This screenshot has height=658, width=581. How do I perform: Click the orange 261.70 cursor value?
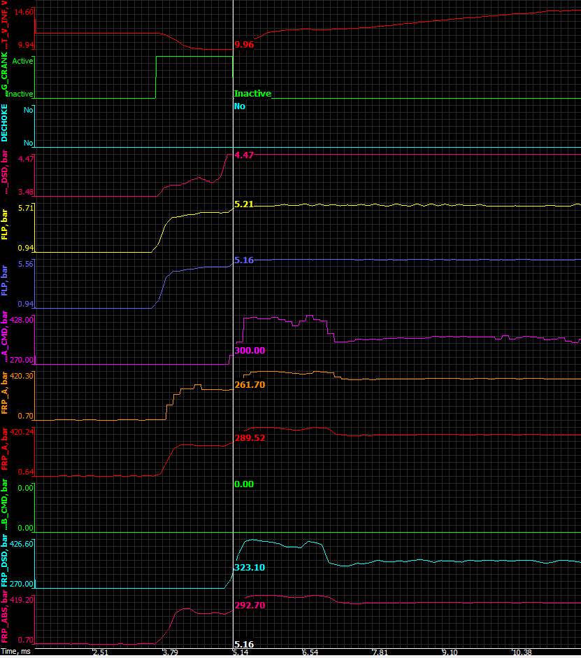pos(250,385)
